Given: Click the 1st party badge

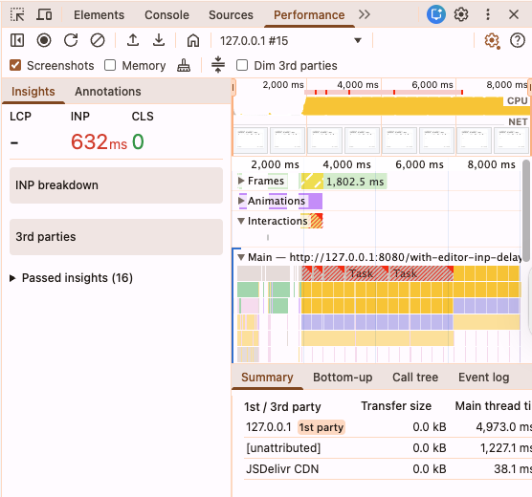Looking at the screenshot, I should pyautogui.click(x=321, y=427).
